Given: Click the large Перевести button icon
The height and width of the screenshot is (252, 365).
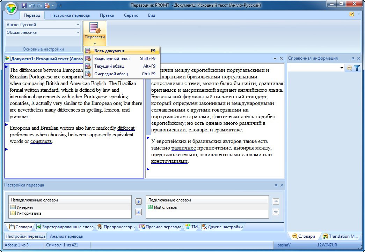Looking at the screenshot, I should tap(95, 28).
